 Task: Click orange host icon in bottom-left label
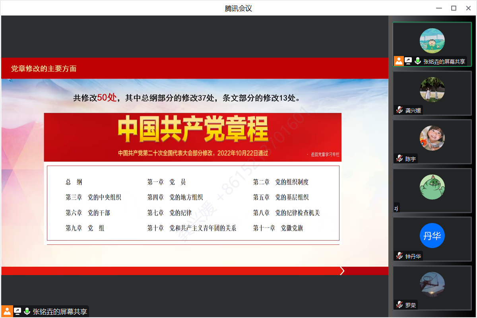[x=7, y=311]
